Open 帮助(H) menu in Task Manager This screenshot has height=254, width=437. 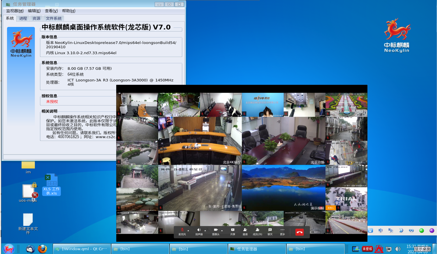[x=69, y=11]
